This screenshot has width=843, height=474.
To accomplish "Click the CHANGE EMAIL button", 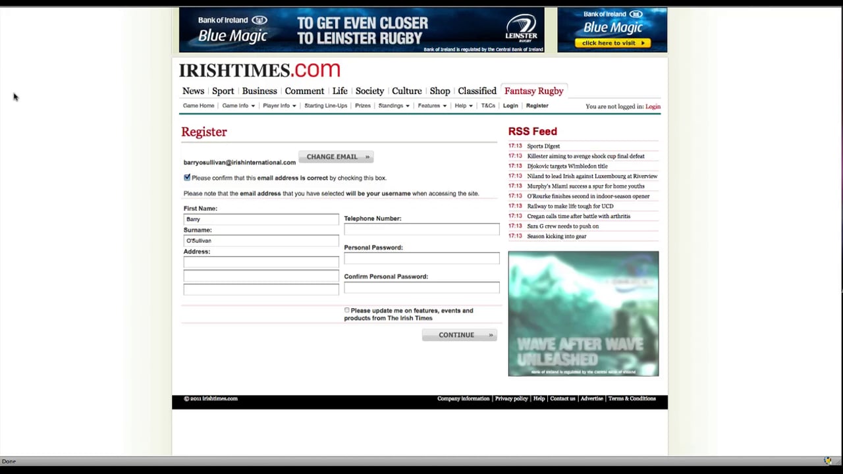I will click(336, 157).
